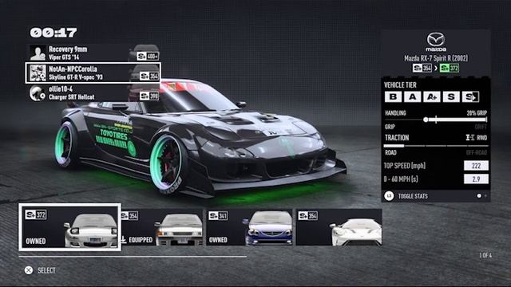Viewport: 511px width, 287px height.
Task: Choose the white S+ 354 supercar card
Action: [x=339, y=227]
